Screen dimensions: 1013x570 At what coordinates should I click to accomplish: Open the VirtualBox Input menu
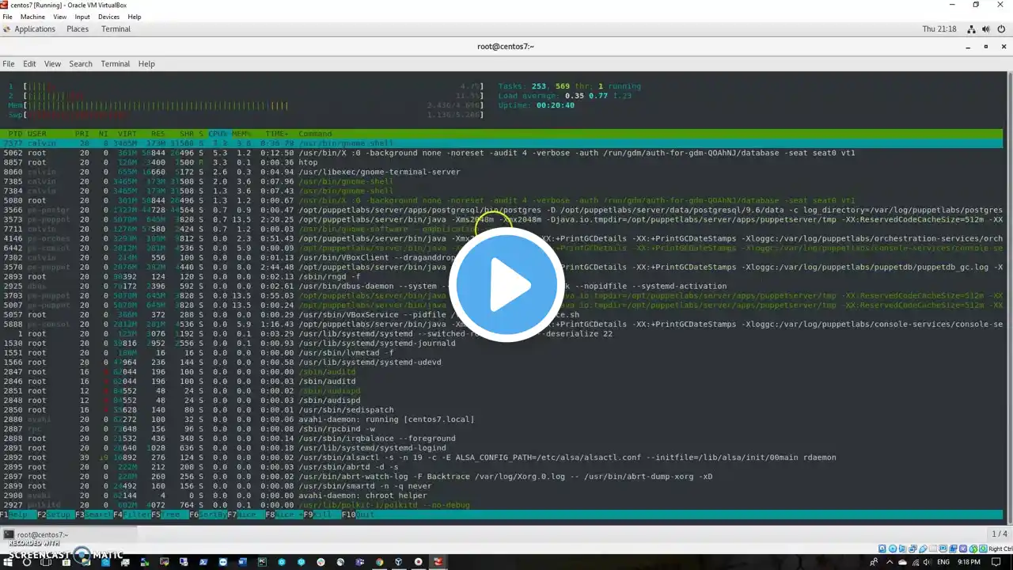pyautogui.click(x=82, y=17)
